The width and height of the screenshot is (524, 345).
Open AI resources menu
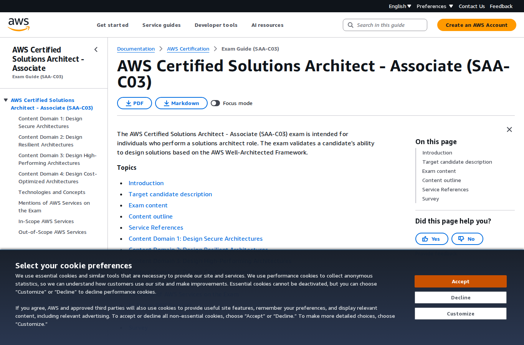[x=268, y=25]
